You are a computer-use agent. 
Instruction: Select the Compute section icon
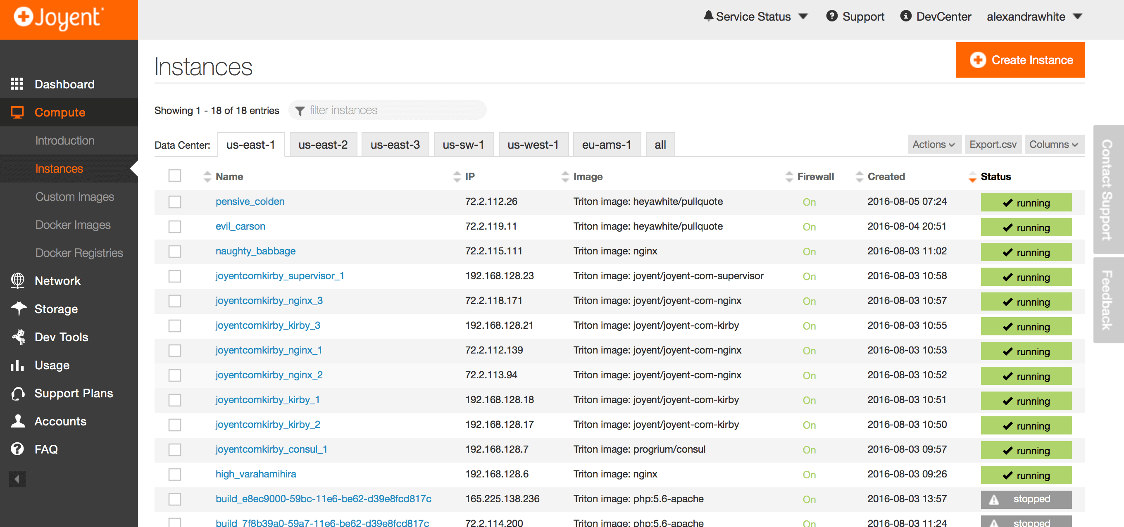(17, 112)
